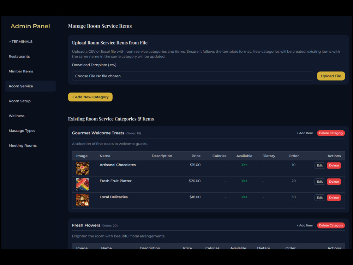Click the Gourmet Welcome Treats heading
This screenshot has height=265, width=353.
point(98,133)
